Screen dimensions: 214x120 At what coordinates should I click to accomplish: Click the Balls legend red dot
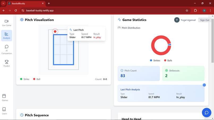(x=165, y=60)
